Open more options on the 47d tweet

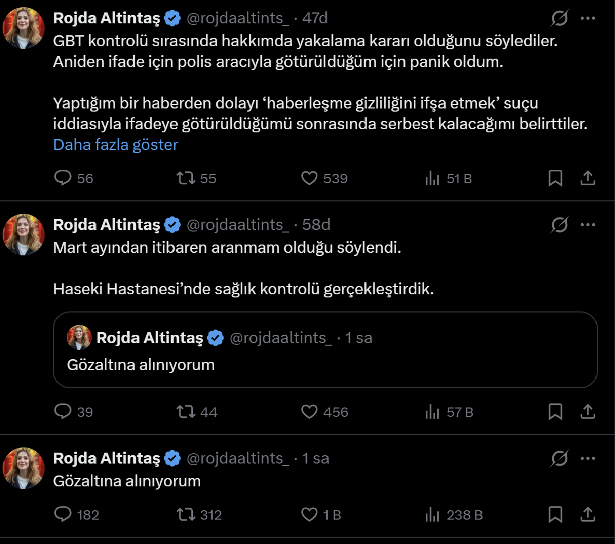588,18
